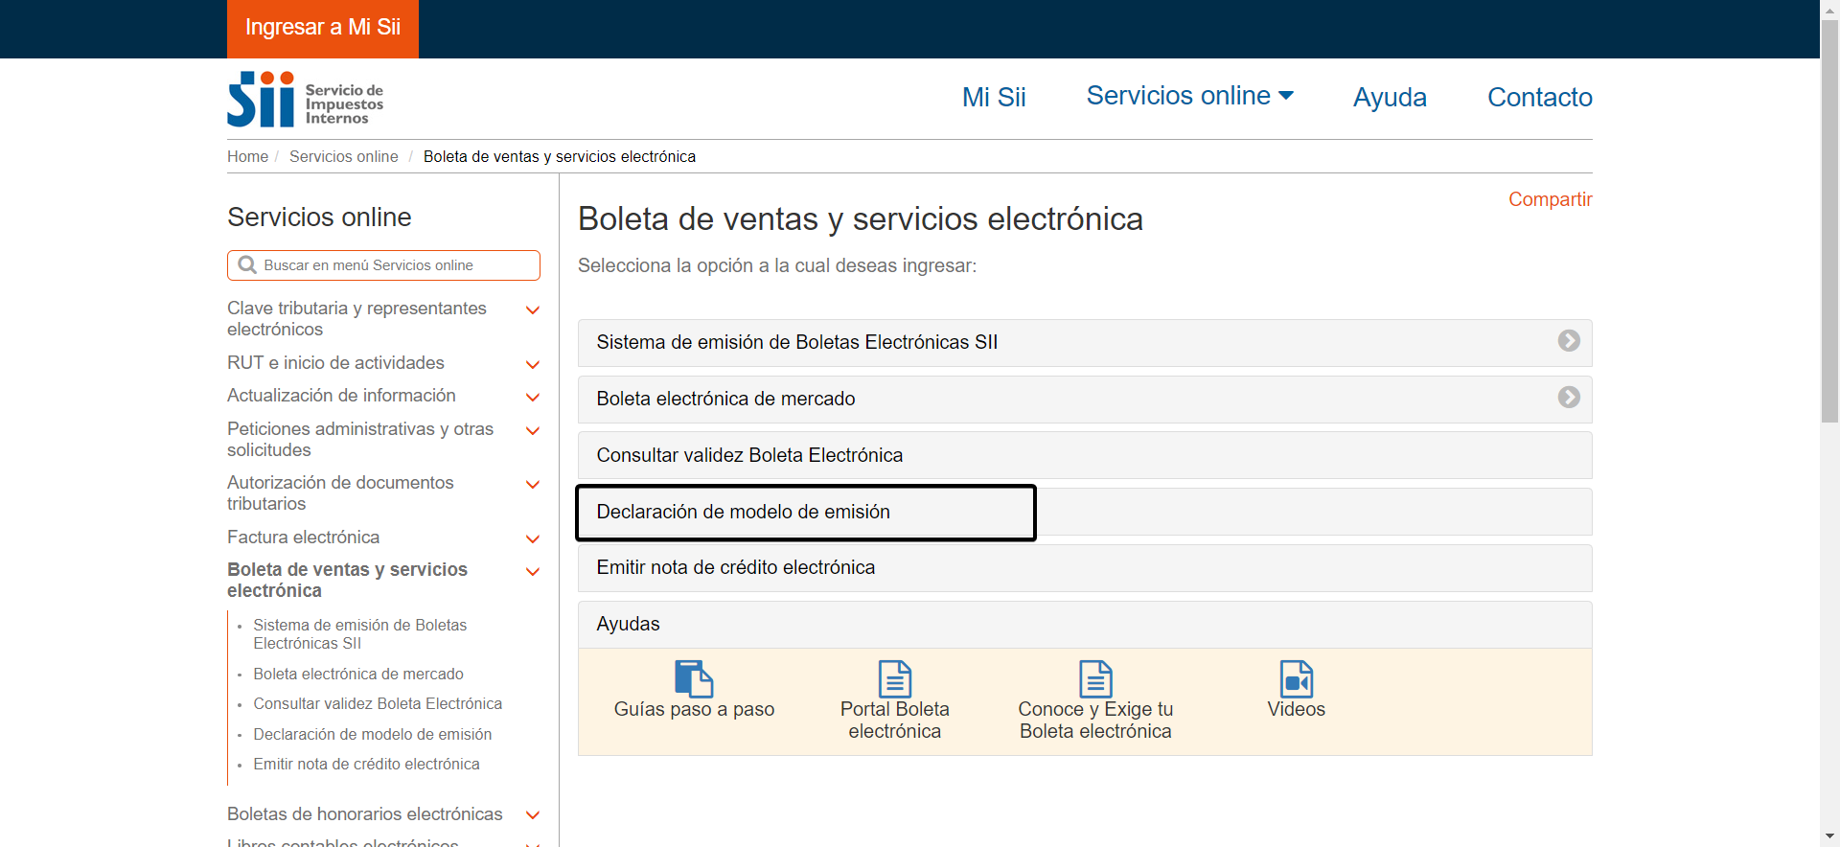Click the page's vertical scrollbar thumb
This screenshot has width=1840, height=847.
point(1829,220)
